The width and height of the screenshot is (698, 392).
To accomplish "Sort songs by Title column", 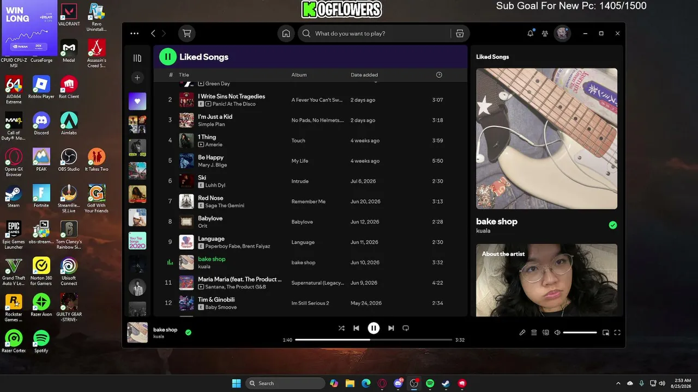I will (x=184, y=75).
